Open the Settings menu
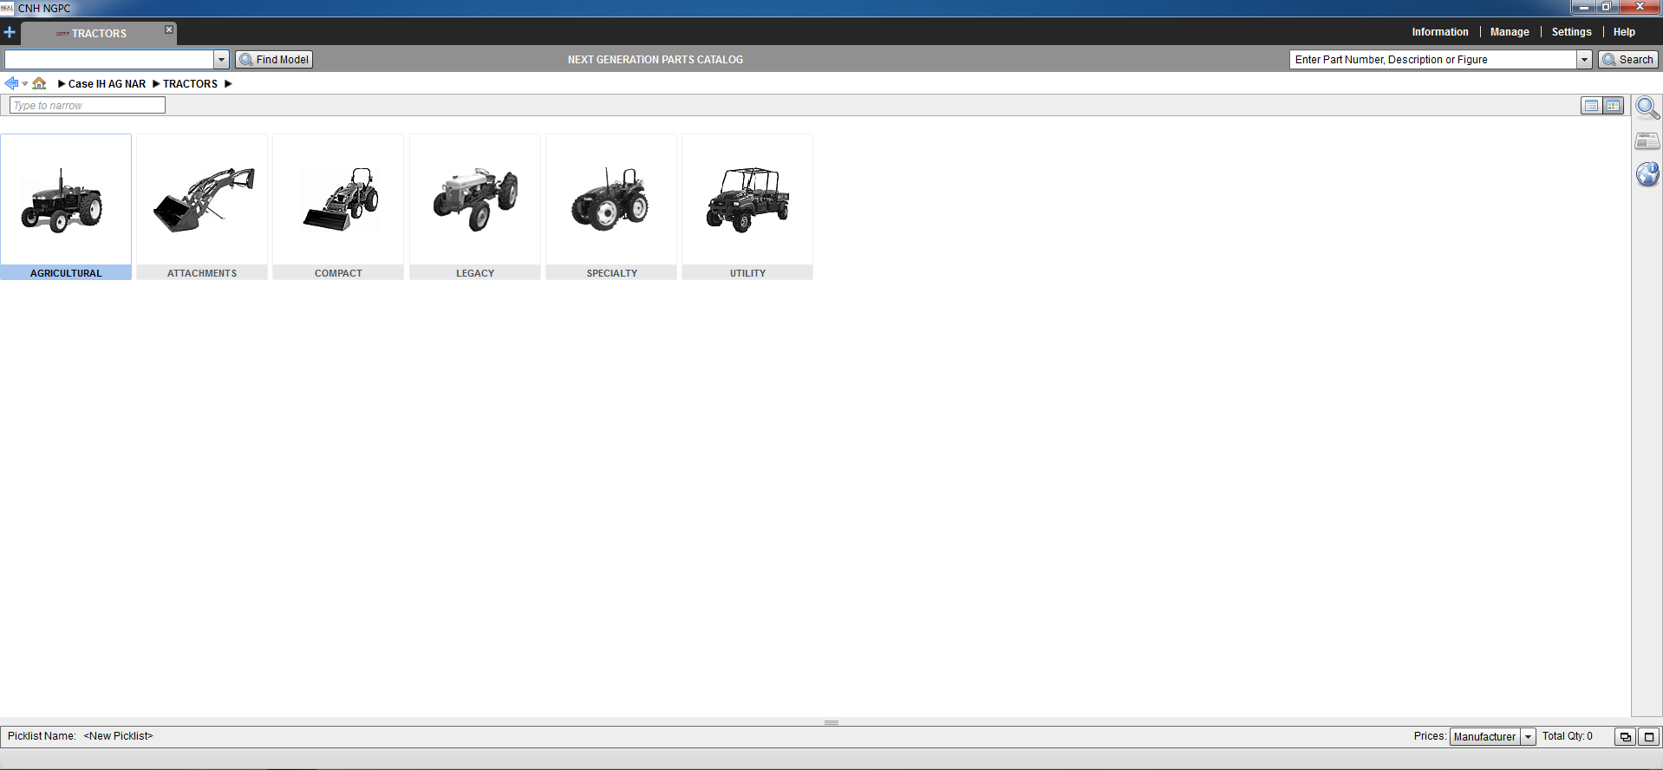 point(1571,32)
